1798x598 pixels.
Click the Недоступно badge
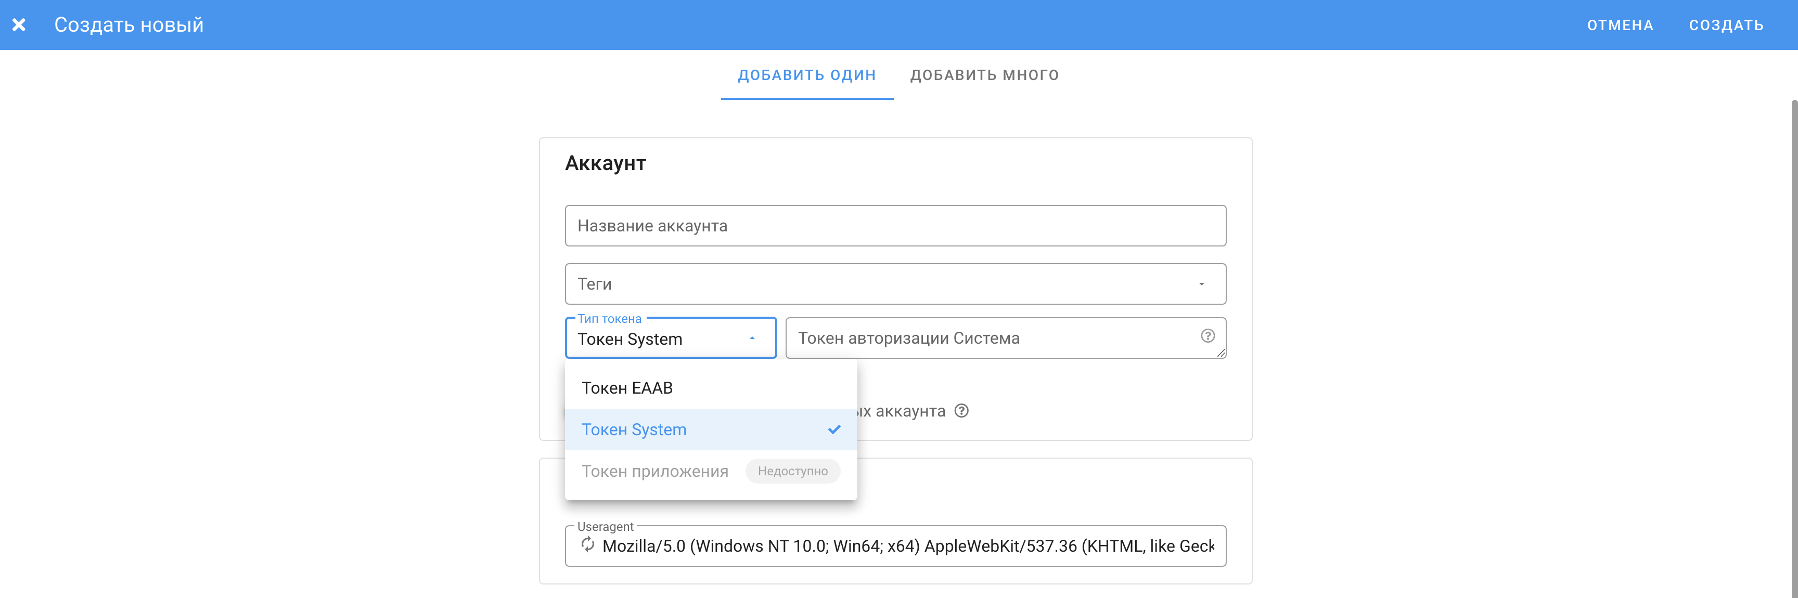(792, 472)
